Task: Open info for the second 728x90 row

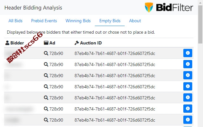Action: 187,64
